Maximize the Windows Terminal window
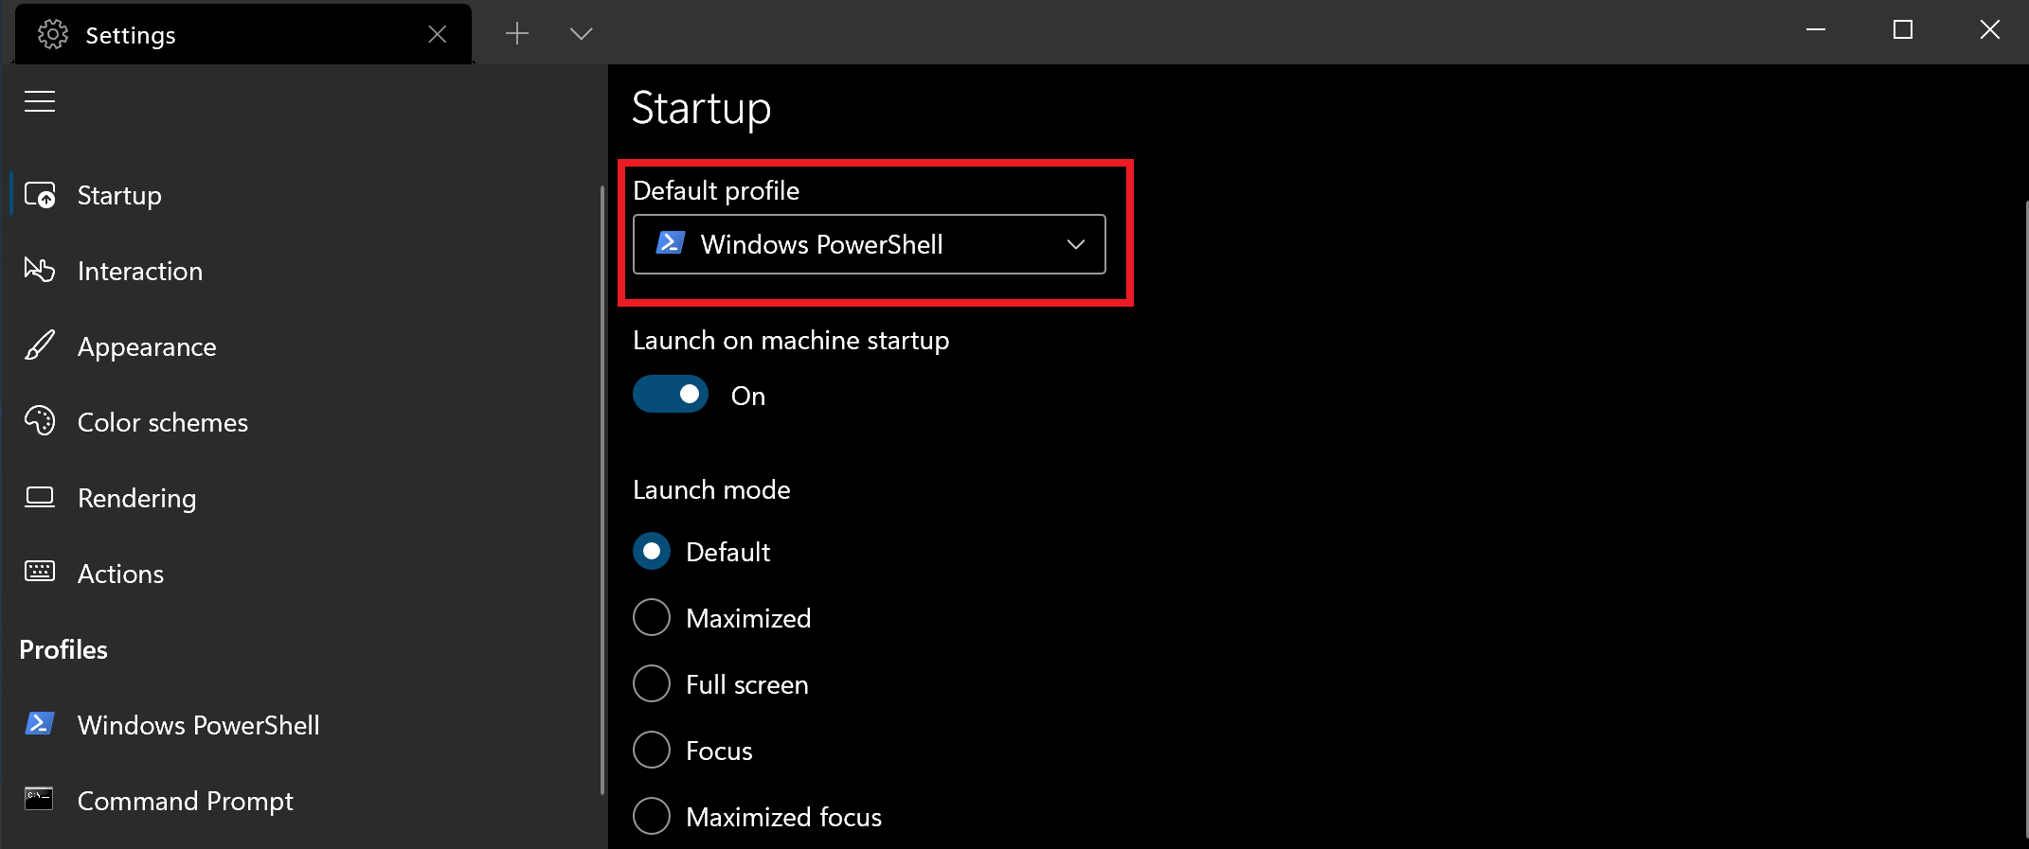 click(x=1903, y=30)
